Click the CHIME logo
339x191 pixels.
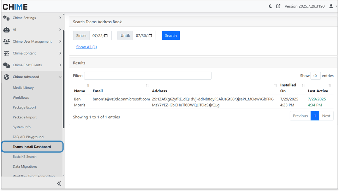(15, 7)
